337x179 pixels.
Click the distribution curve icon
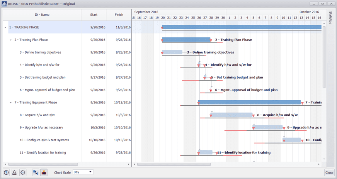coord(15,172)
